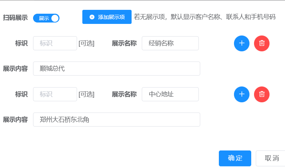
Task: Click the 扫码展示 label text
Action: pyautogui.click(x=15, y=18)
